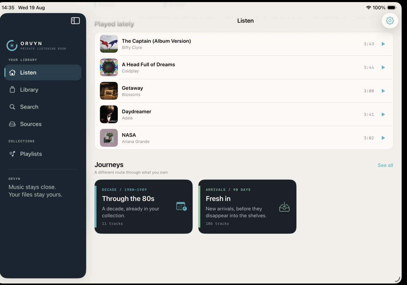Click the 3:00 track duration
This screenshot has height=285, width=407.
(x=369, y=91)
